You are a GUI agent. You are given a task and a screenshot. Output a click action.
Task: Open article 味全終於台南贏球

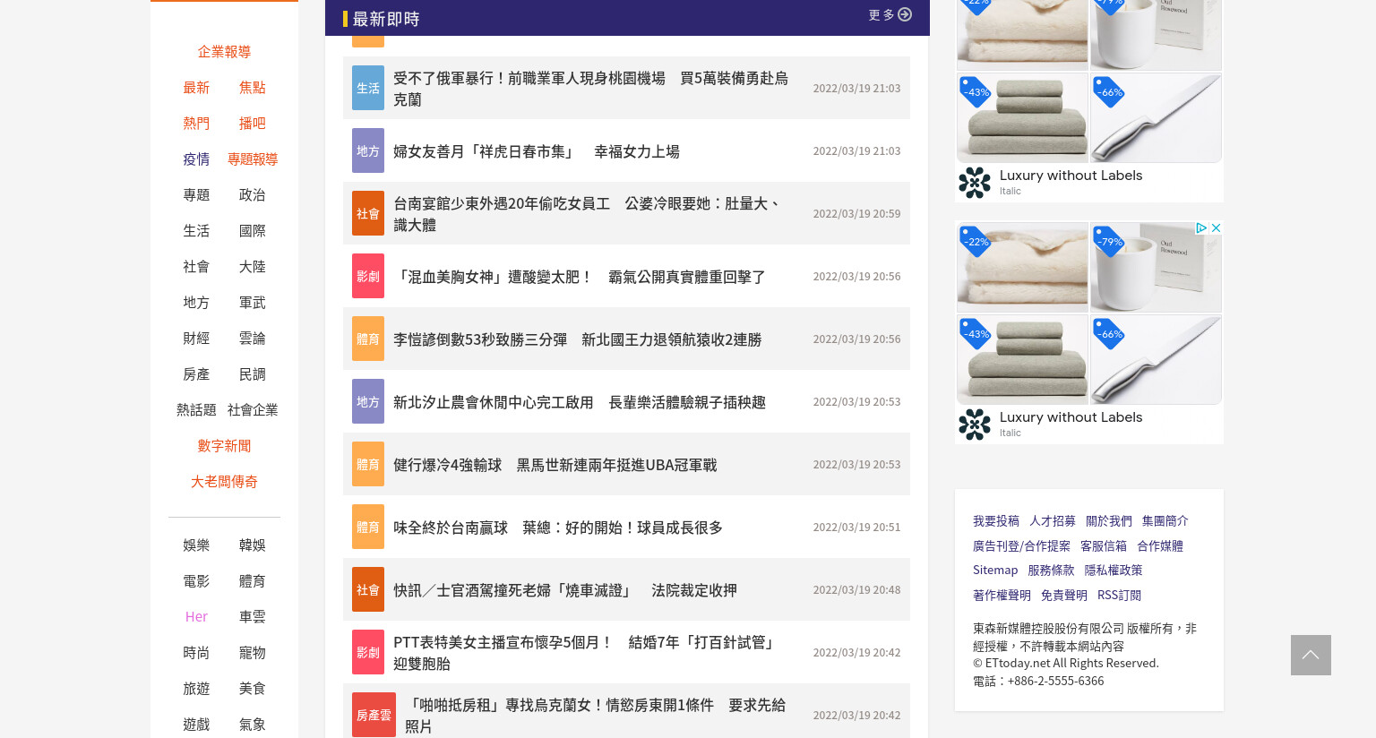[x=557, y=528]
